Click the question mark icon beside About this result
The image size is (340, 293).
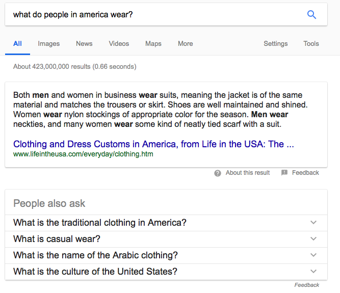click(x=218, y=173)
